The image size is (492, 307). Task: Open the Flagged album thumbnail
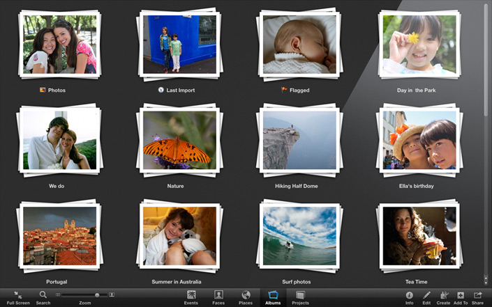[x=299, y=45]
